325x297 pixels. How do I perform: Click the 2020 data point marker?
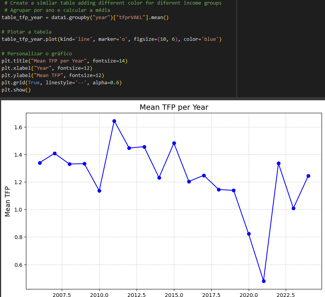249,234
